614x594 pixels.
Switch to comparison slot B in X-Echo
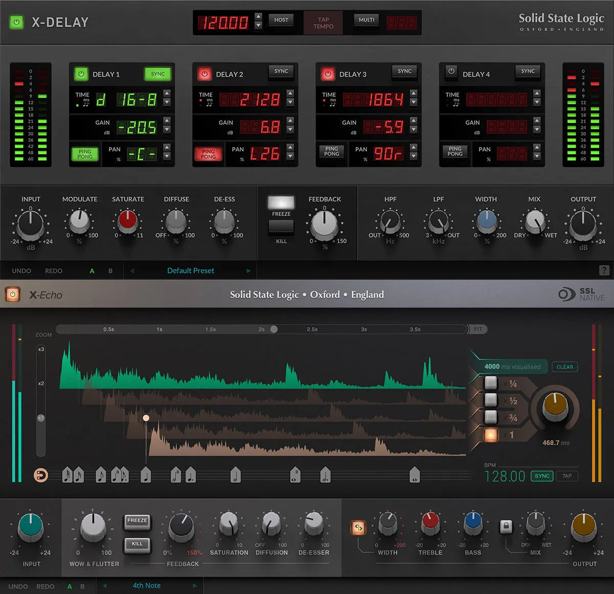pyautogui.click(x=82, y=586)
